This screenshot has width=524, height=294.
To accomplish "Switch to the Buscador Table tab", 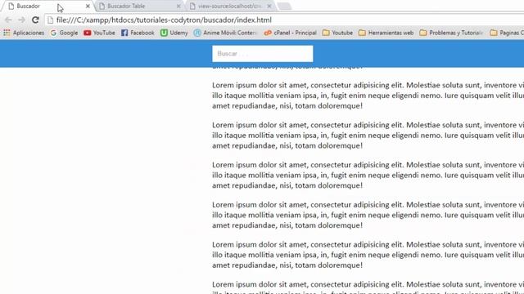I will pyautogui.click(x=138, y=6).
